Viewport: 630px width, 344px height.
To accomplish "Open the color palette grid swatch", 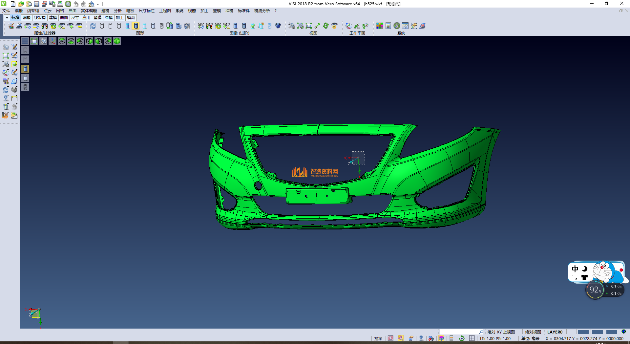I will 380,26.
